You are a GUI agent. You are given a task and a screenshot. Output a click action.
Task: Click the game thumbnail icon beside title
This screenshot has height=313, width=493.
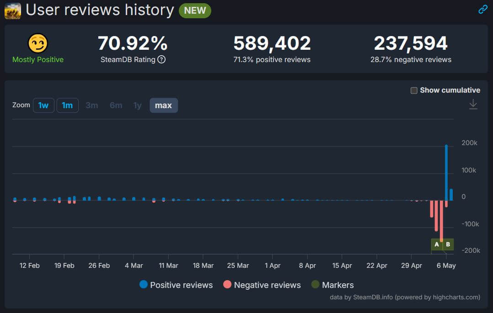click(13, 11)
